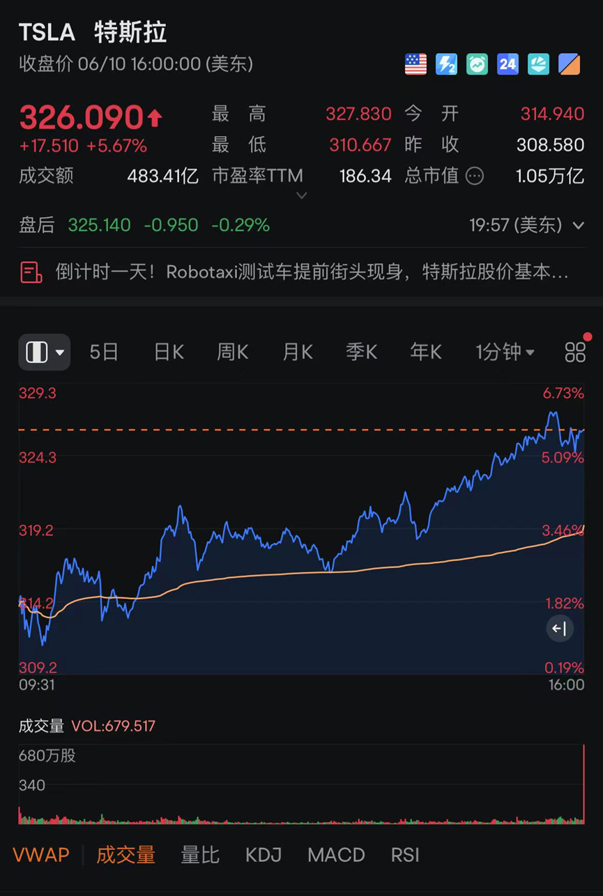Click the exit fullscreen arrow on the chart
The height and width of the screenshot is (896, 603).
[x=560, y=629]
